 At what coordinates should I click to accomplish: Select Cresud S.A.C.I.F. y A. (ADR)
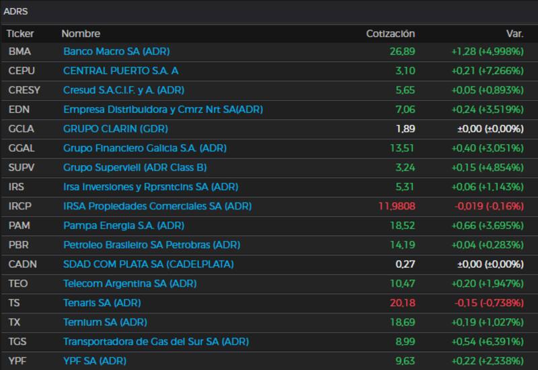point(123,90)
